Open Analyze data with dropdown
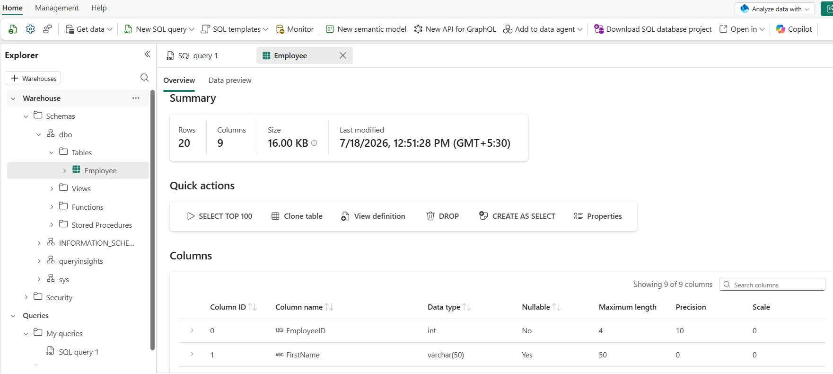Viewport: 833px width, 374px height. pos(775,9)
